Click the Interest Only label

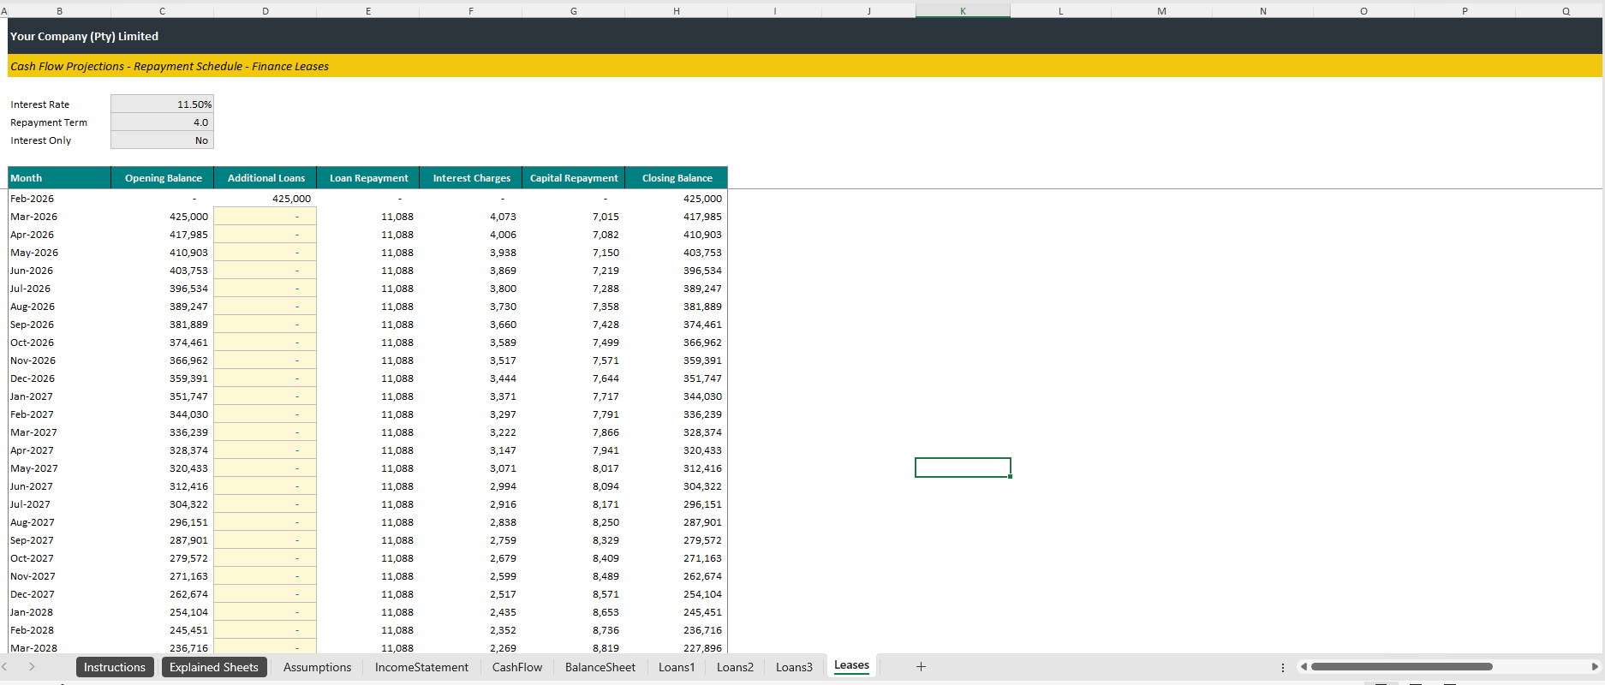coord(40,140)
